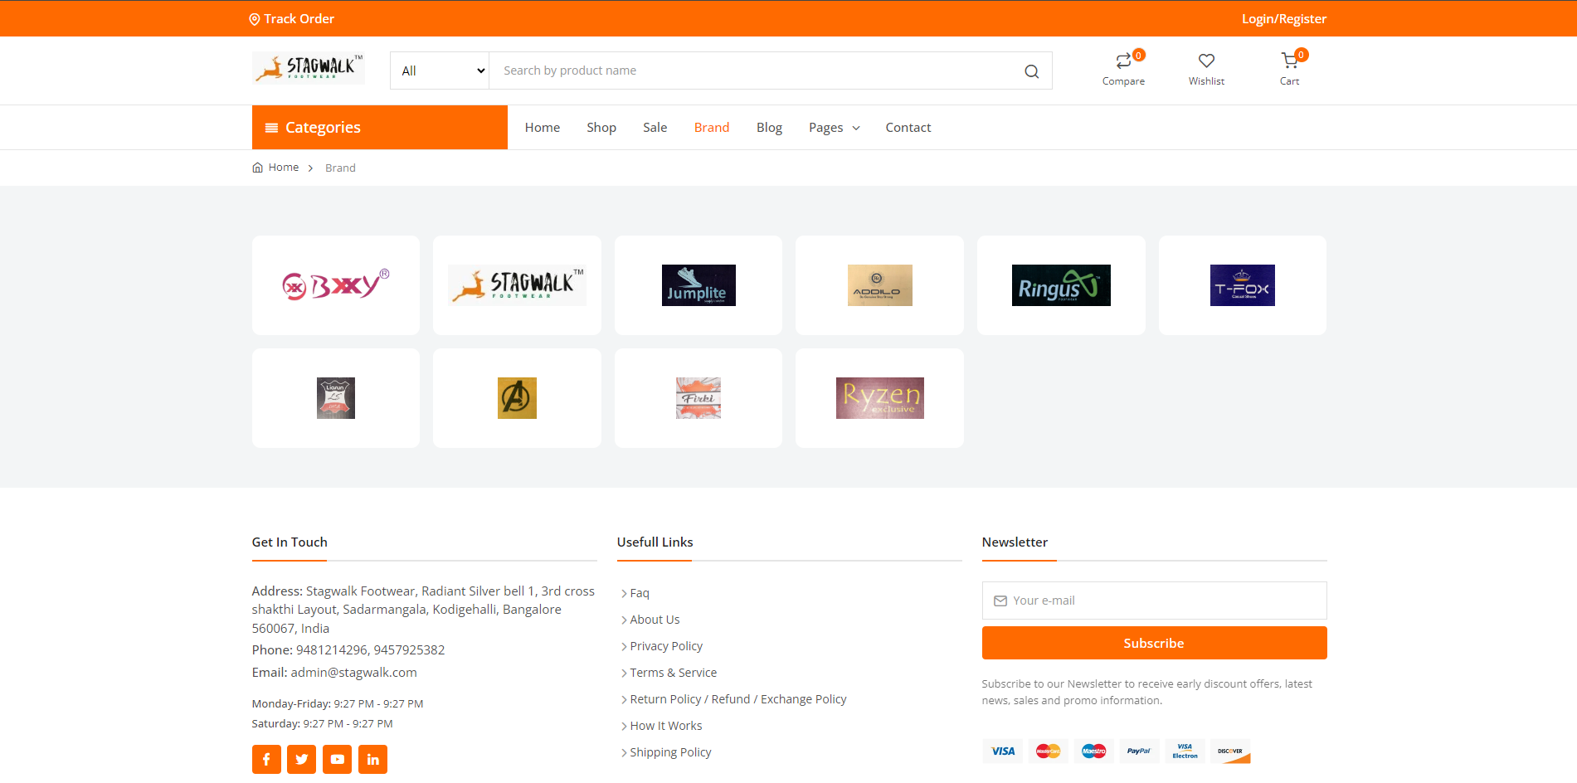Open the About Us footer link
Screen dimensions: 1577x783
click(x=655, y=620)
